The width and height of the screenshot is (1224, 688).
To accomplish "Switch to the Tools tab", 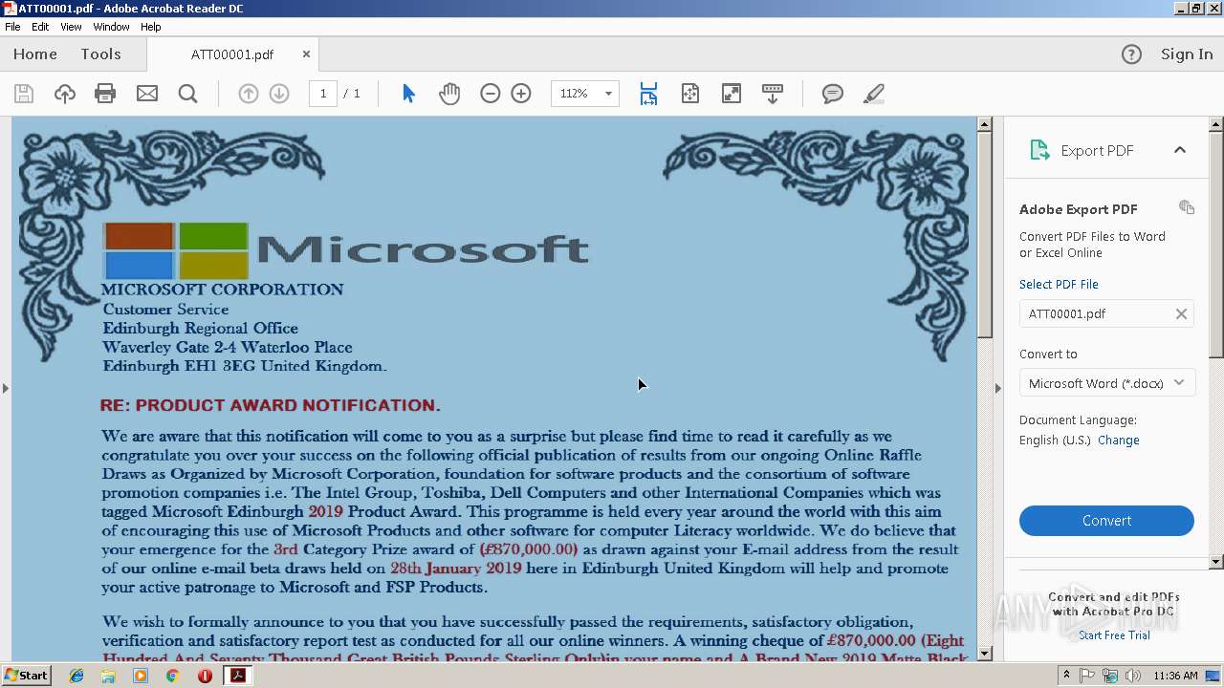I will [x=100, y=54].
